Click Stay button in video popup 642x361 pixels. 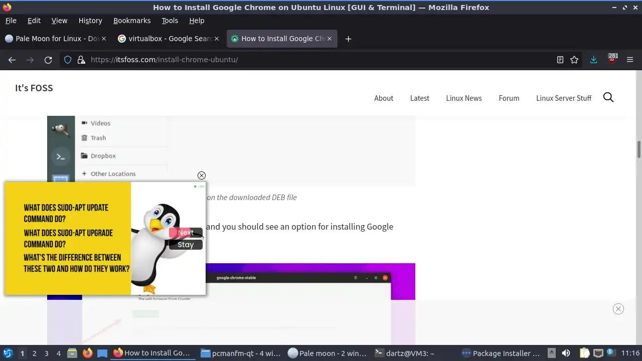click(186, 245)
